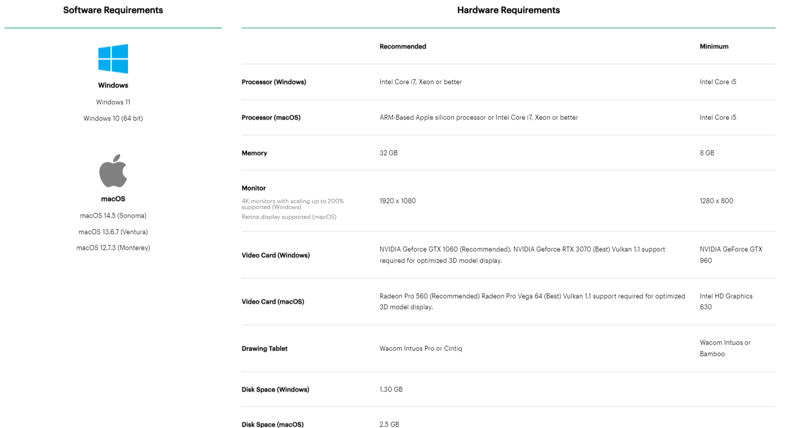The image size is (787, 428).
Task: Click the Memory row label
Action: (254, 153)
